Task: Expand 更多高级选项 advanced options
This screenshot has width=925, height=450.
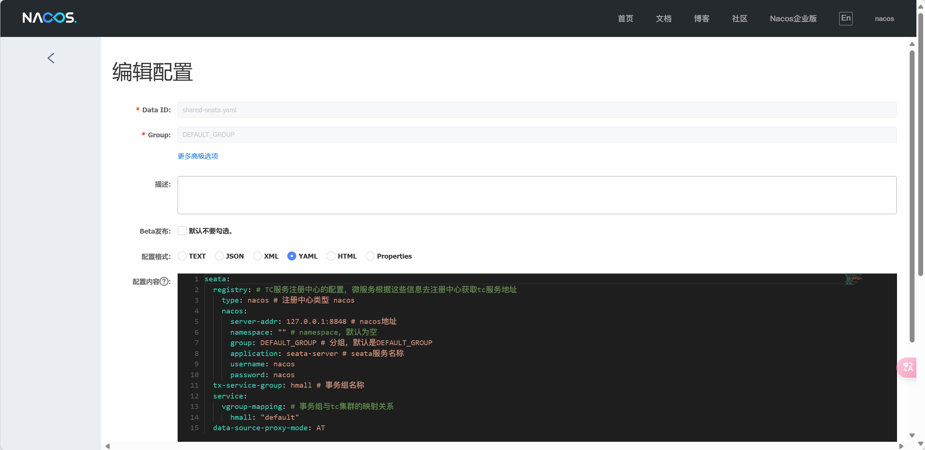Action: tap(198, 156)
